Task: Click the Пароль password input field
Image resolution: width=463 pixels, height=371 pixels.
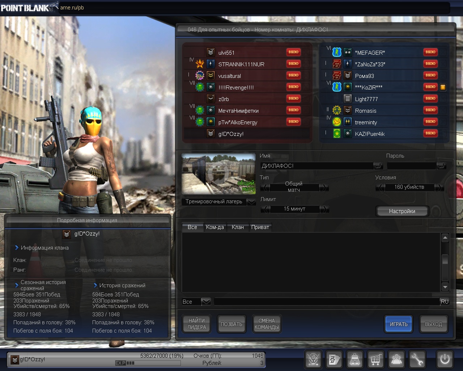Action: tap(412, 166)
